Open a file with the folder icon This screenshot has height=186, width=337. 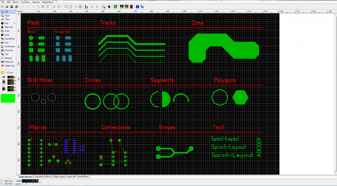click(7, 7)
